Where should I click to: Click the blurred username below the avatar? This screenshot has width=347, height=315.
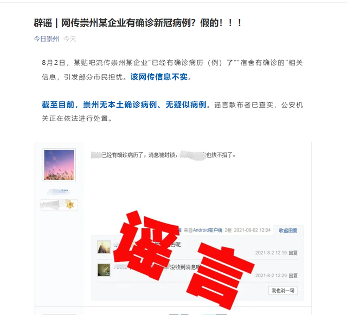pyautogui.click(x=59, y=191)
